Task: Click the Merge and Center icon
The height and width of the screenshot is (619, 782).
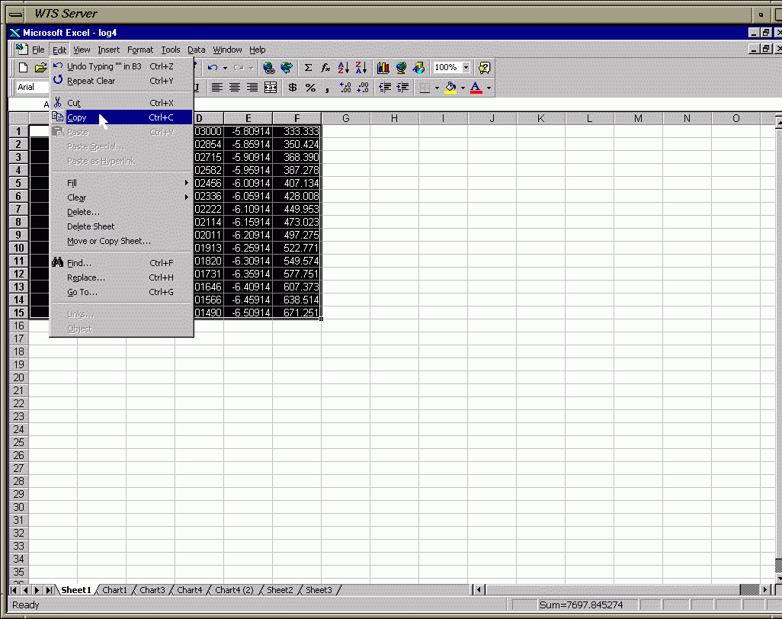Action: 270,88
